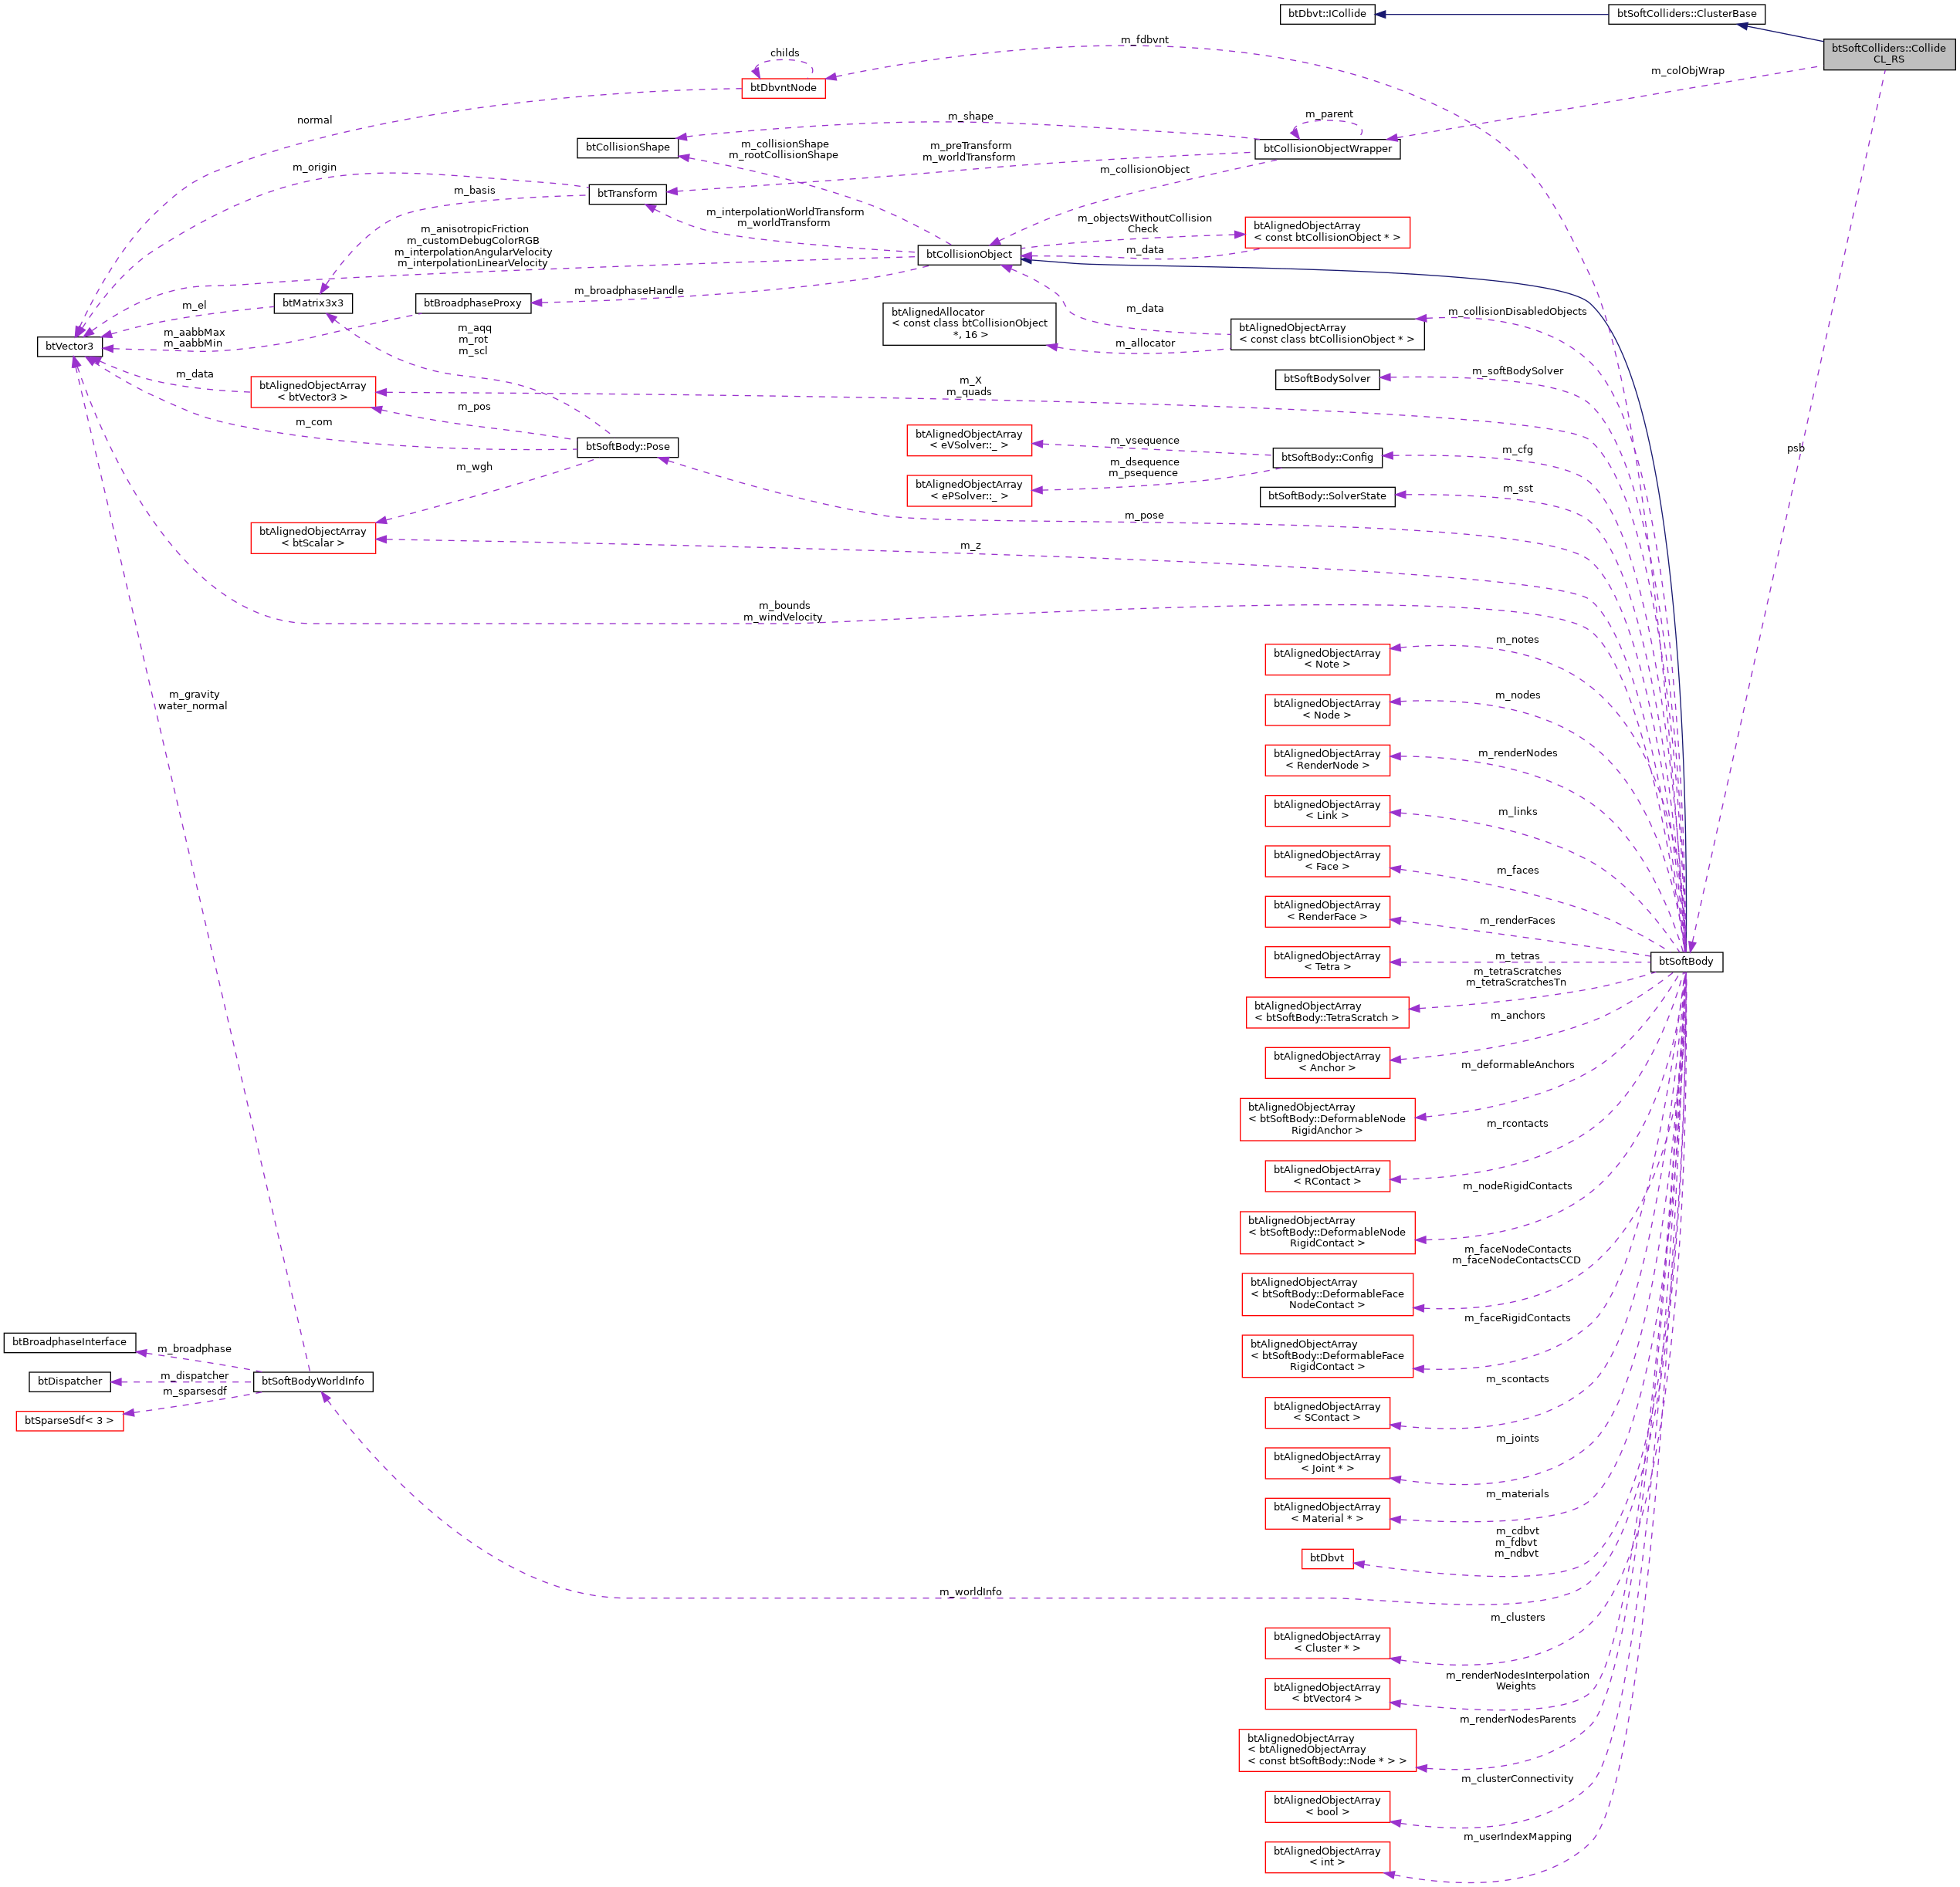
Task: Open the btSparseSdf< 3 > node
Action: coord(69,1421)
